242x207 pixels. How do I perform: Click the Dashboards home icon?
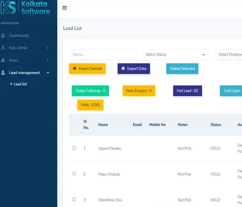tap(3, 36)
